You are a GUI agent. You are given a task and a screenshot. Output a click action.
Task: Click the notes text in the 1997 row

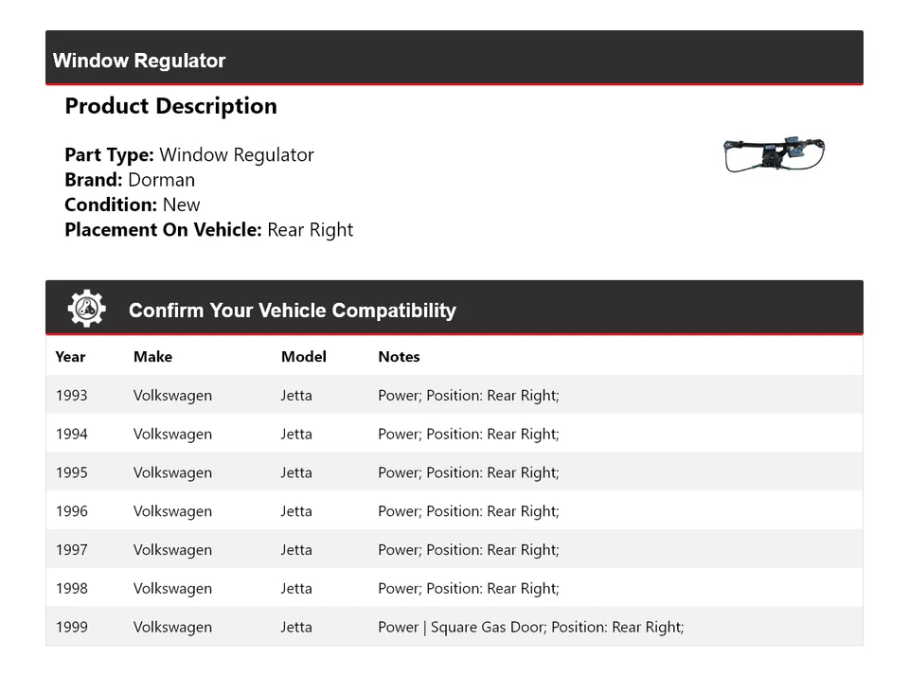(468, 550)
